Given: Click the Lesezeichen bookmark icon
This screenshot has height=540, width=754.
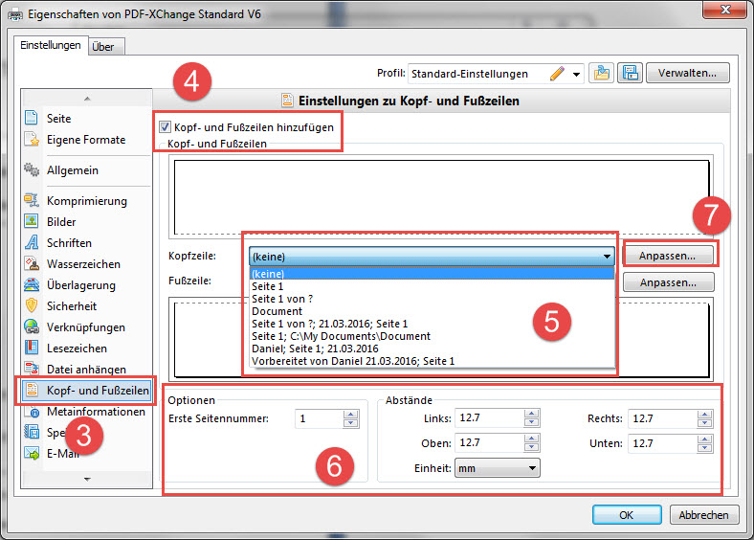Looking at the screenshot, I should pyautogui.click(x=32, y=348).
